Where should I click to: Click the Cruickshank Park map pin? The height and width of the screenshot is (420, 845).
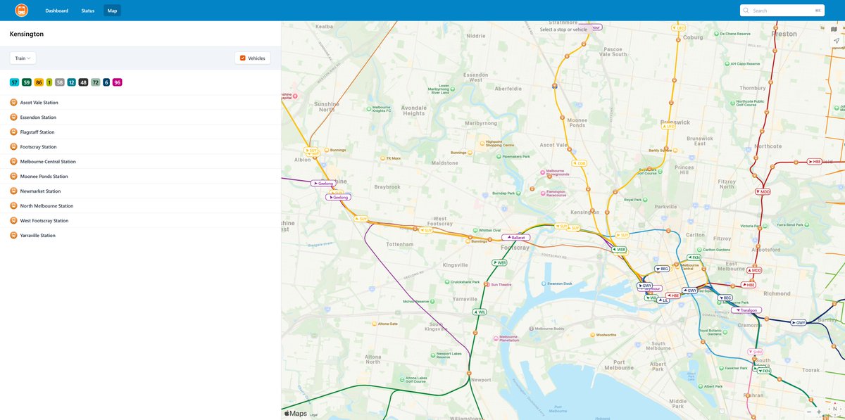click(x=448, y=282)
